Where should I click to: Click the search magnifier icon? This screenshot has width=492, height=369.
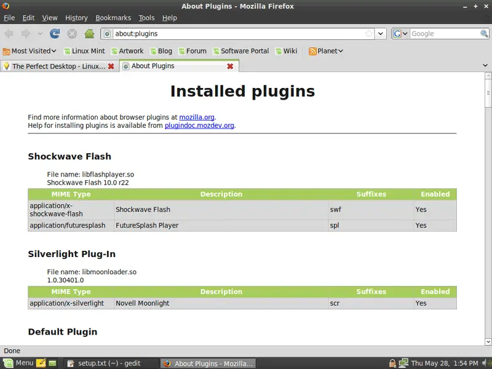(x=484, y=34)
